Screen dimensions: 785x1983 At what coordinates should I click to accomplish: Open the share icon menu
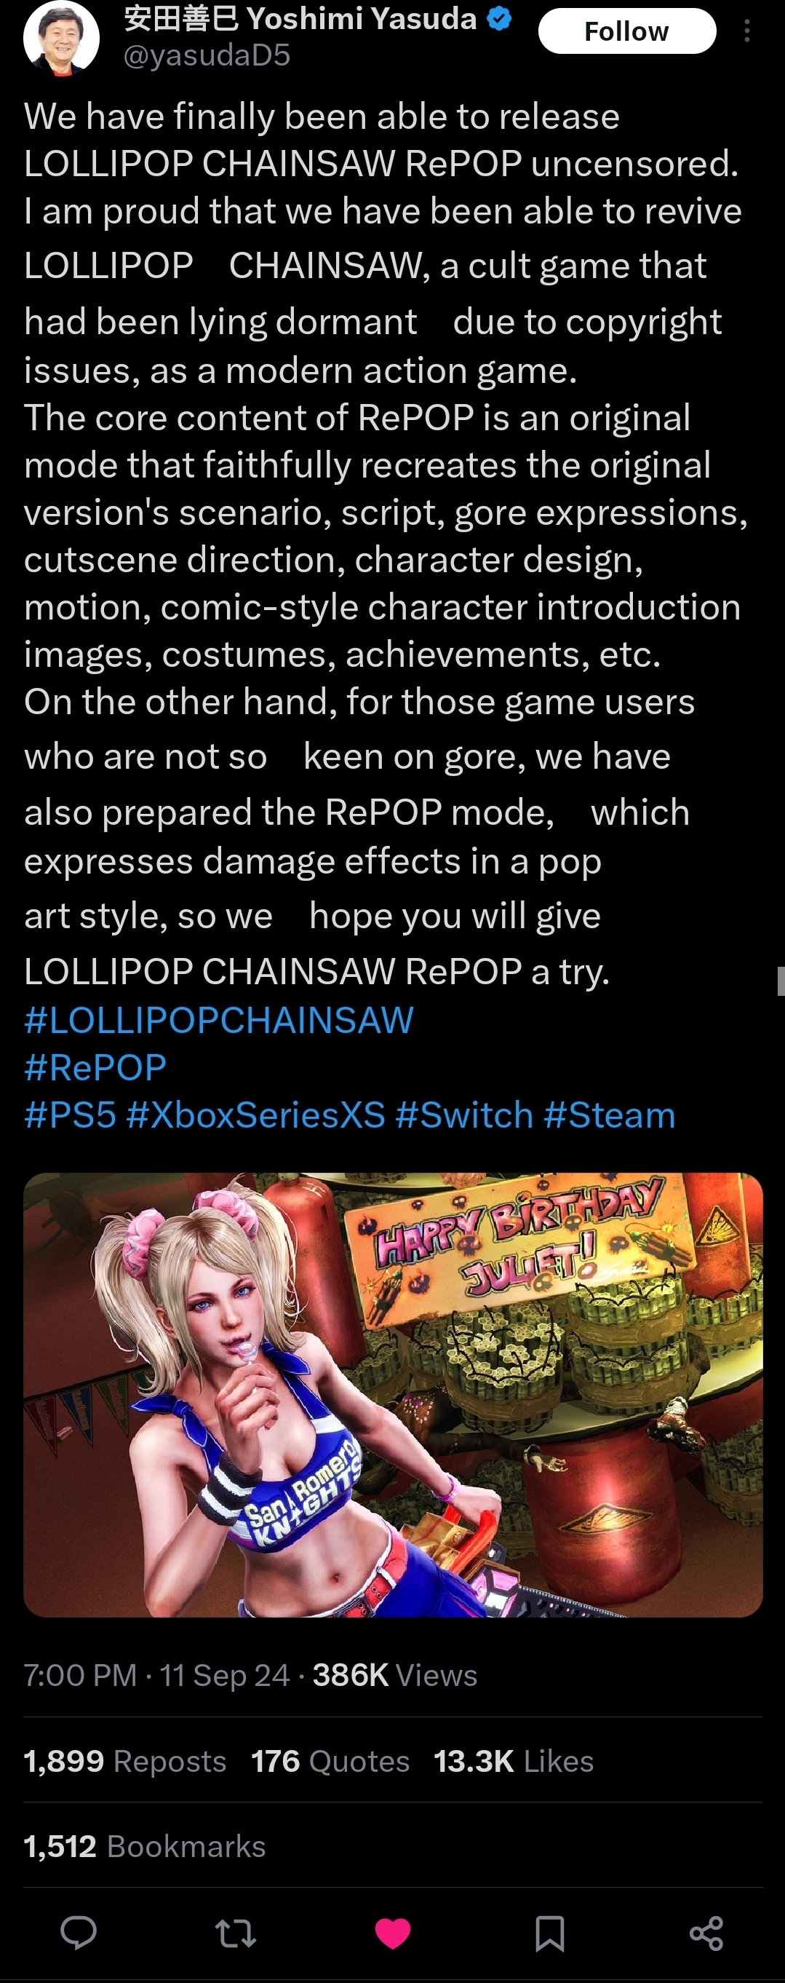[x=706, y=1933]
